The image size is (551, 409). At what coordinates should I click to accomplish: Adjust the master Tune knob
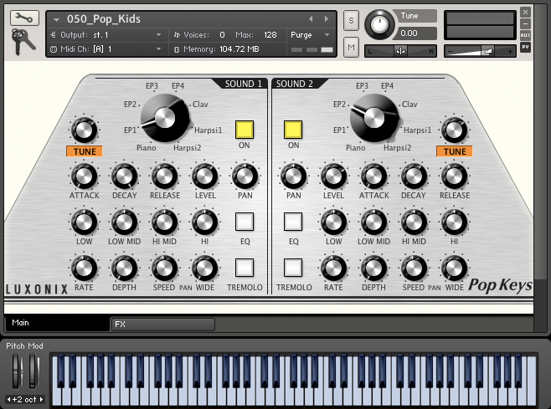pyautogui.click(x=379, y=24)
